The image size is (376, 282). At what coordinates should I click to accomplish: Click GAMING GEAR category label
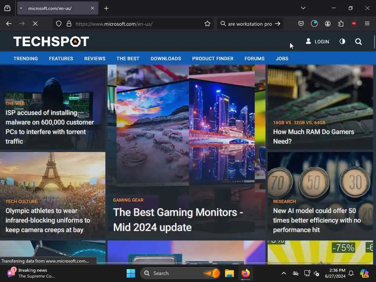(x=128, y=200)
